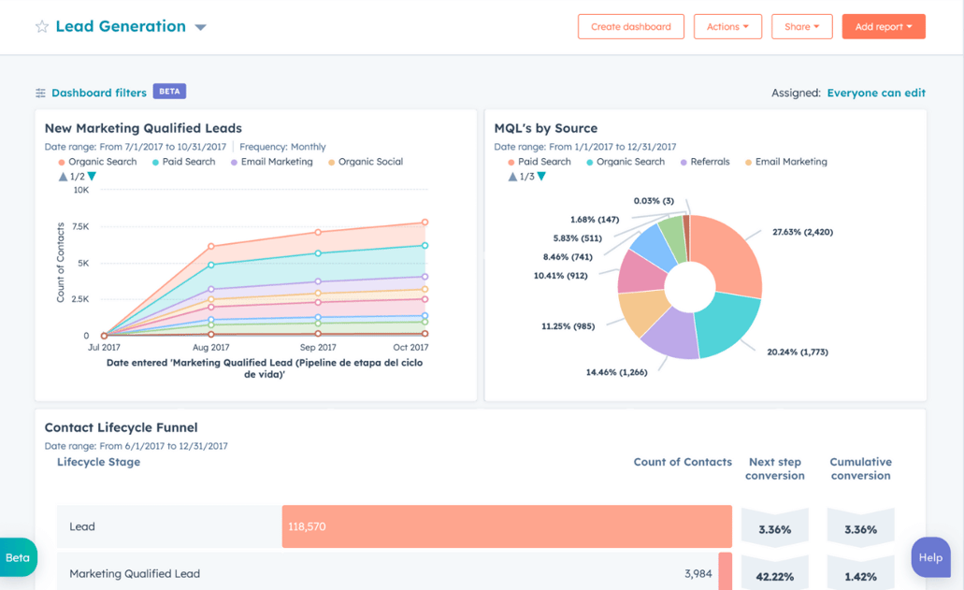
Task: Click the BETA badge next to Dashboard filters
Action: pos(169,92)
